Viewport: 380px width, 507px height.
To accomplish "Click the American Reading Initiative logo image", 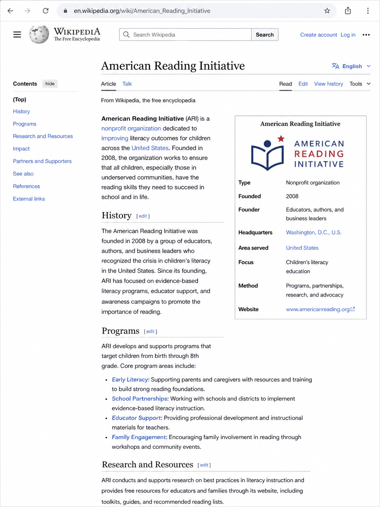I will [x=298, y=153].
